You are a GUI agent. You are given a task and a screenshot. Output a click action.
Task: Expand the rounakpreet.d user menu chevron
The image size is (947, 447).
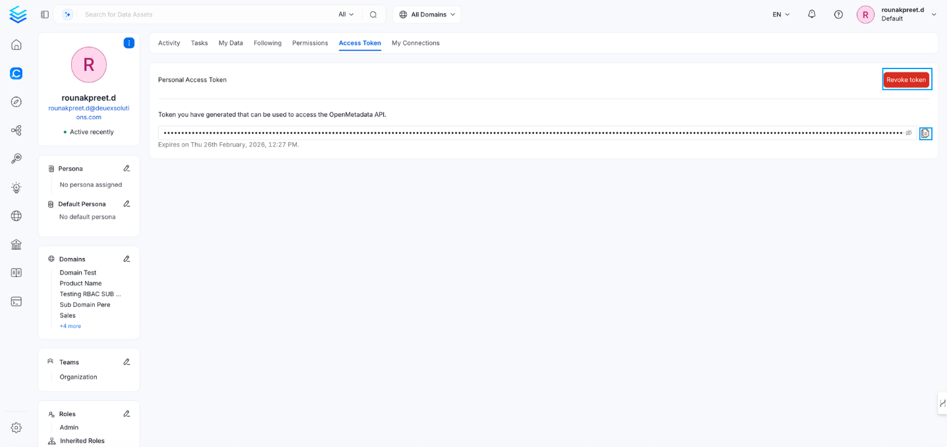934,14
